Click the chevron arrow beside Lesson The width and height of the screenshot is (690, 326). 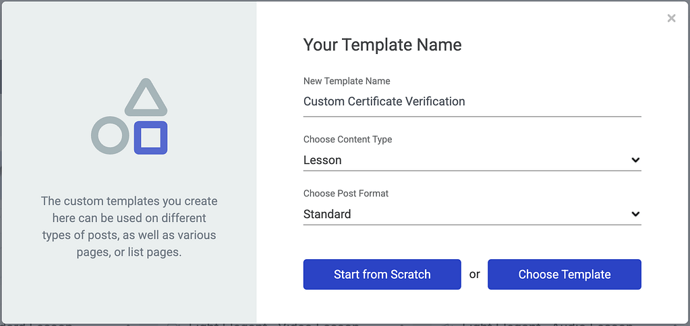[635, 160]
